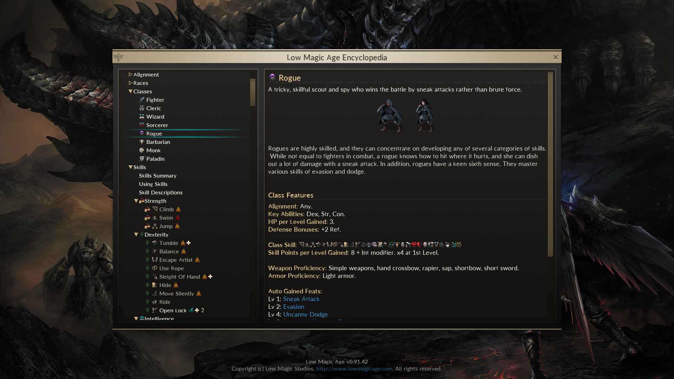Open the Uncanny Dodge feat link
This screenshot has width=674, height=379.
pyautogui.click(x=305, y=314)
